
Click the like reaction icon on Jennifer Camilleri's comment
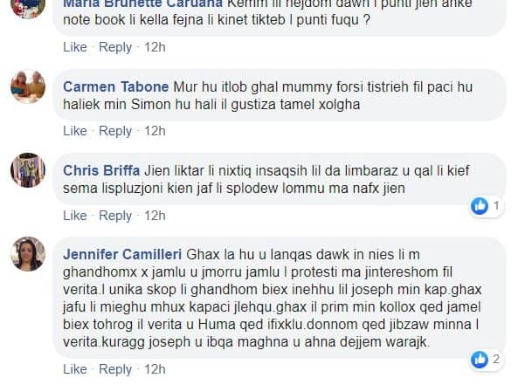pyautogui.click(x=478, y=358)
